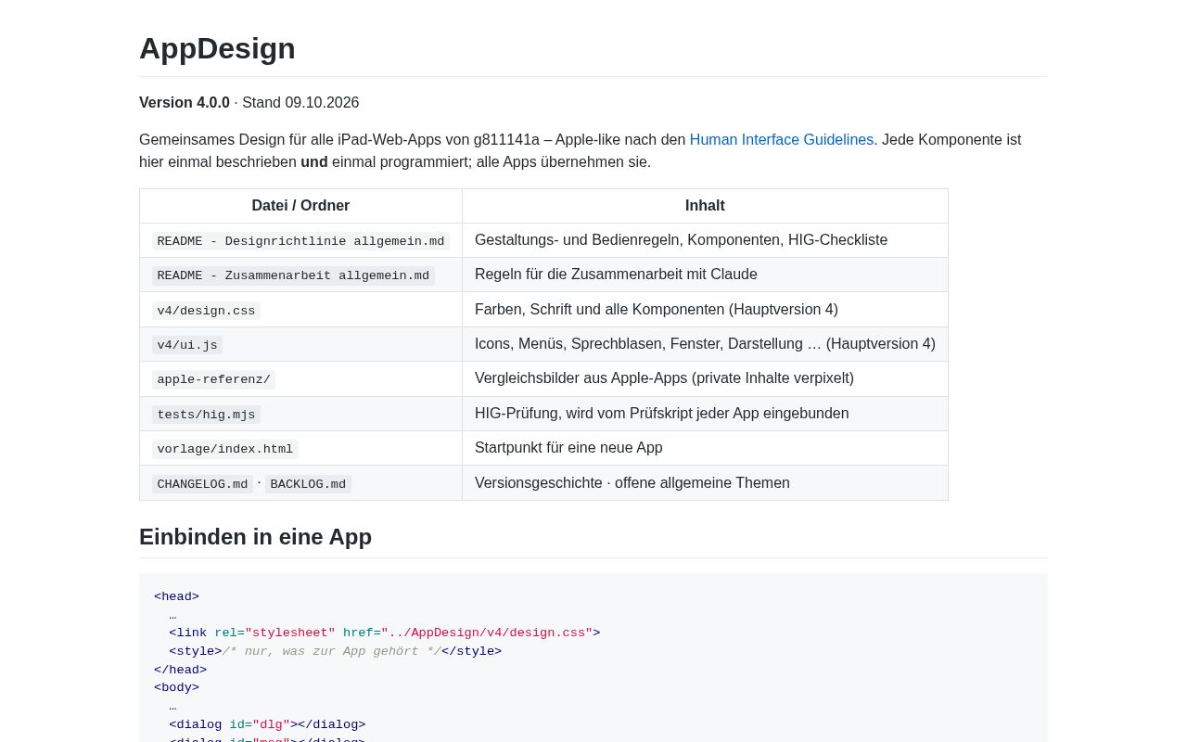
Task: Click 'Icons, Menüs, Sprechblasen' description cell
Action: (705, 344)
